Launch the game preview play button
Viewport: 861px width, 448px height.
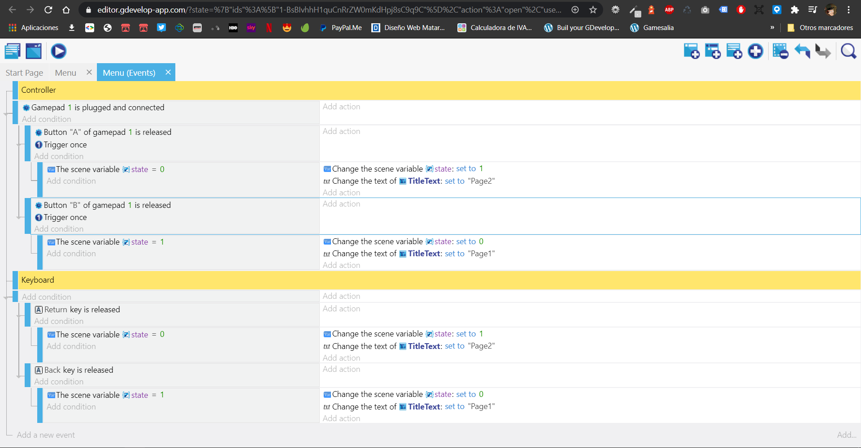[x=58, y=51]
